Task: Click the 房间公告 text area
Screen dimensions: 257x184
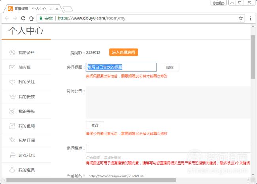Action: (x=168, y=102)
